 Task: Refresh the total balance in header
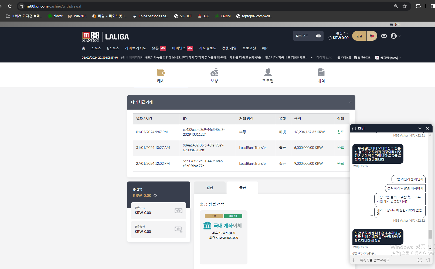click(x=330, y=38)
